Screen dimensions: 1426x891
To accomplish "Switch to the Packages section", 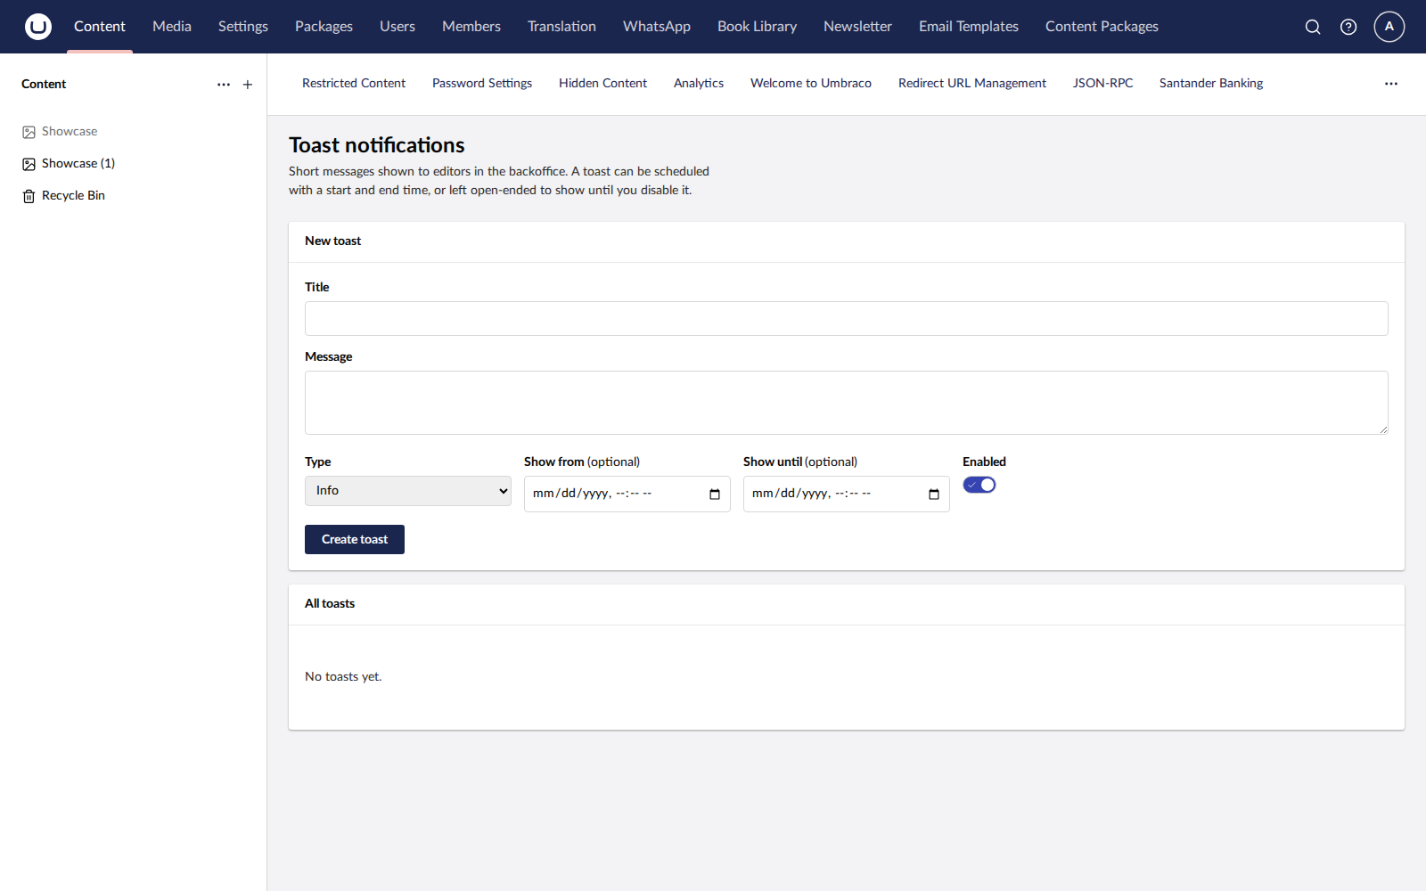I will pyautogui.click(x=324, y=27).
